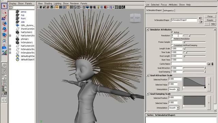Image resolution: width=218 pixels, height=123 pixels.
Task: Expand the hairSystem1St node in outliner
Action: pos(10,46)
